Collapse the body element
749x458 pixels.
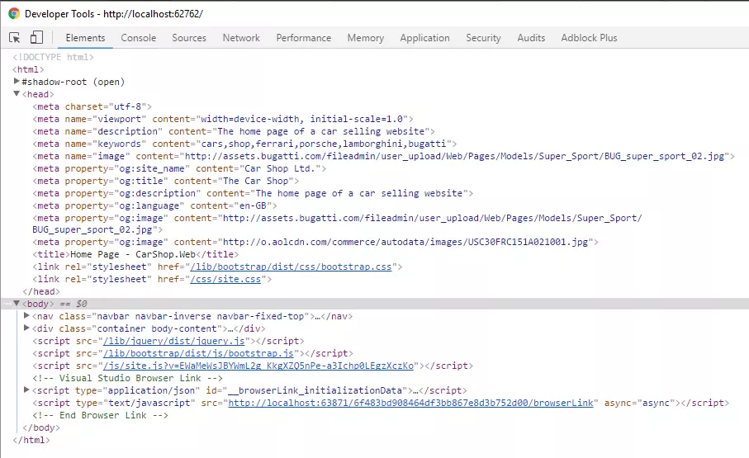click(x=17, y=304)
